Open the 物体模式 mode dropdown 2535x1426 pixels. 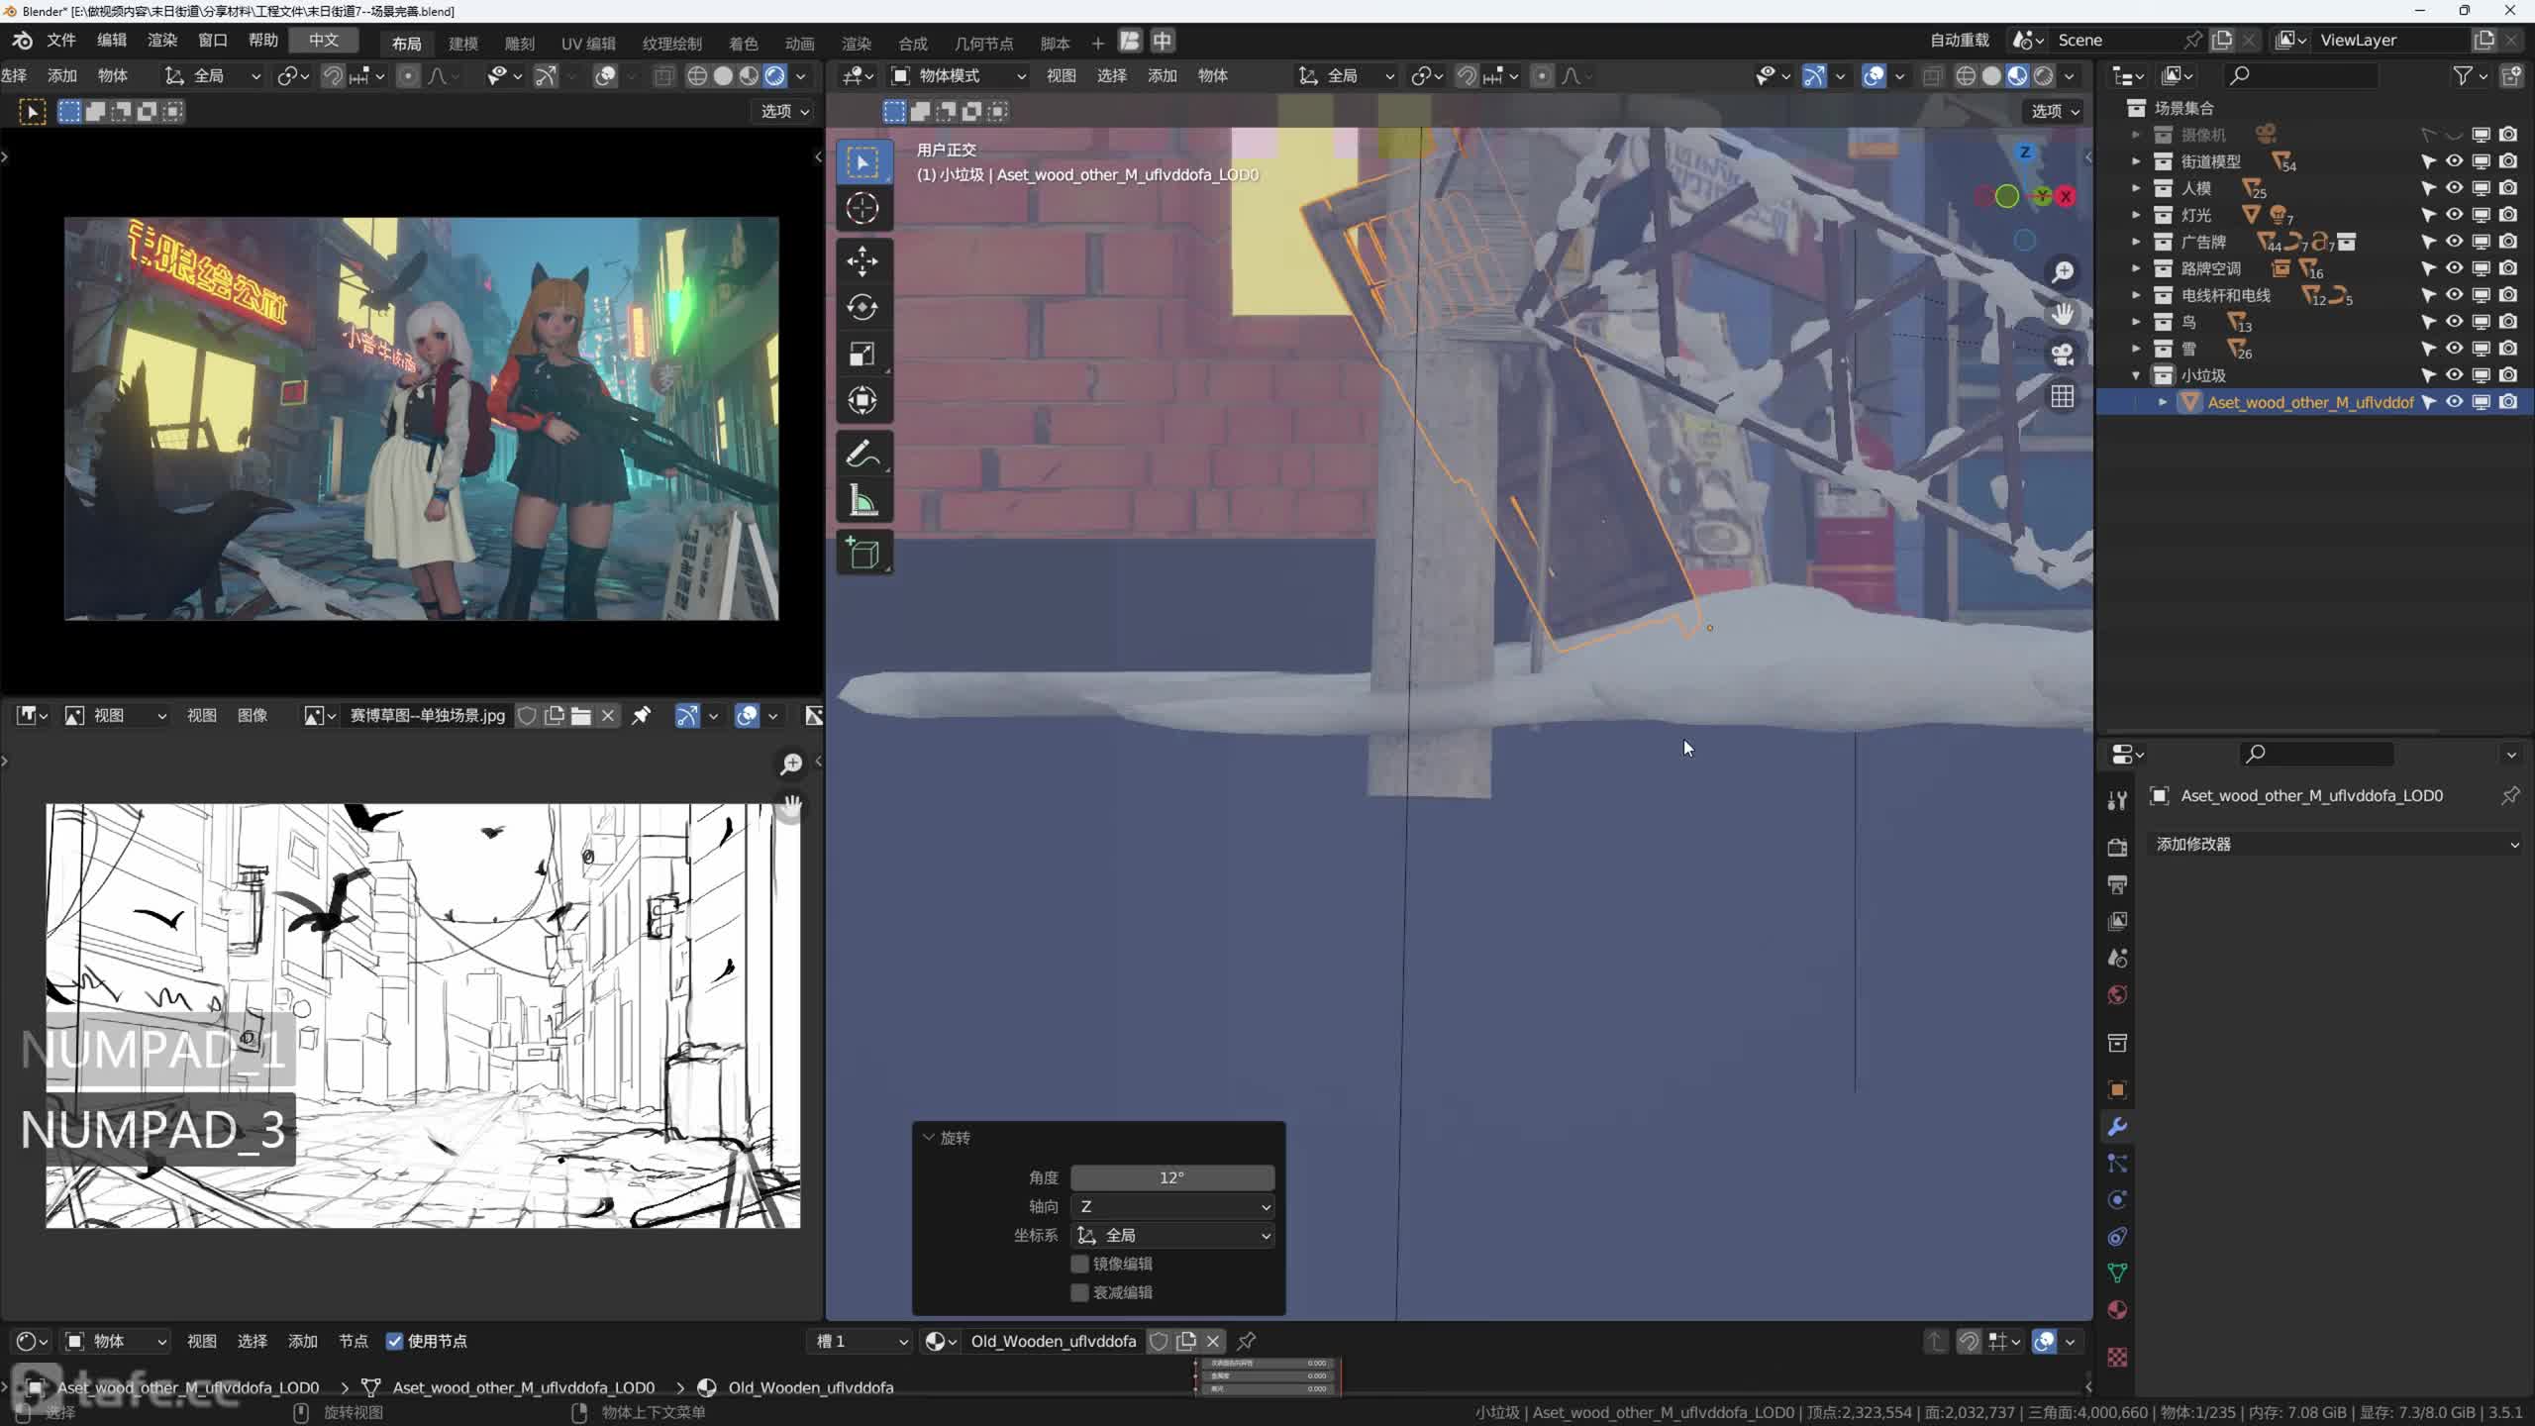tap(959, 76)
